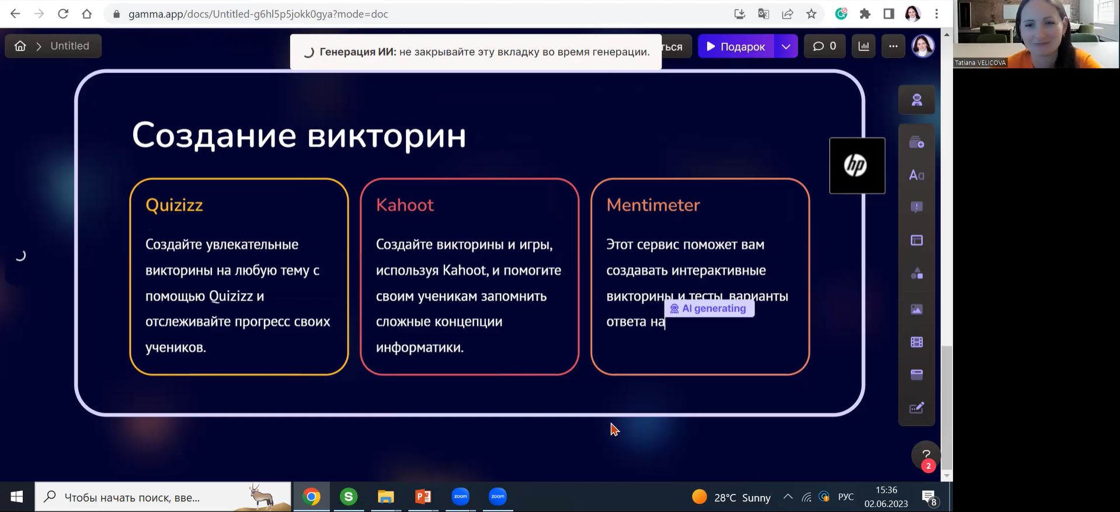1120x512 pixels.
Task: Show hidden system tray icons
Action: 788,497
